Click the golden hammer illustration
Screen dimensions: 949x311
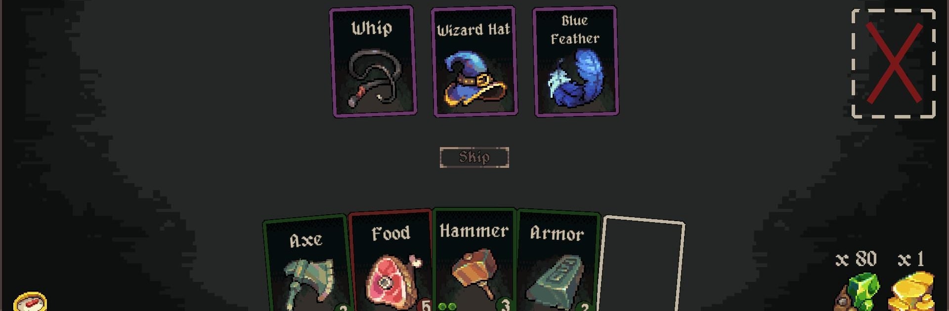click(x=474, y=273)
